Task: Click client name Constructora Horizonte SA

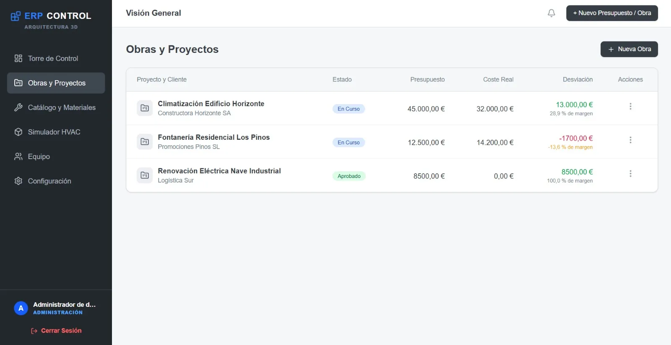Action: point(194,113)
